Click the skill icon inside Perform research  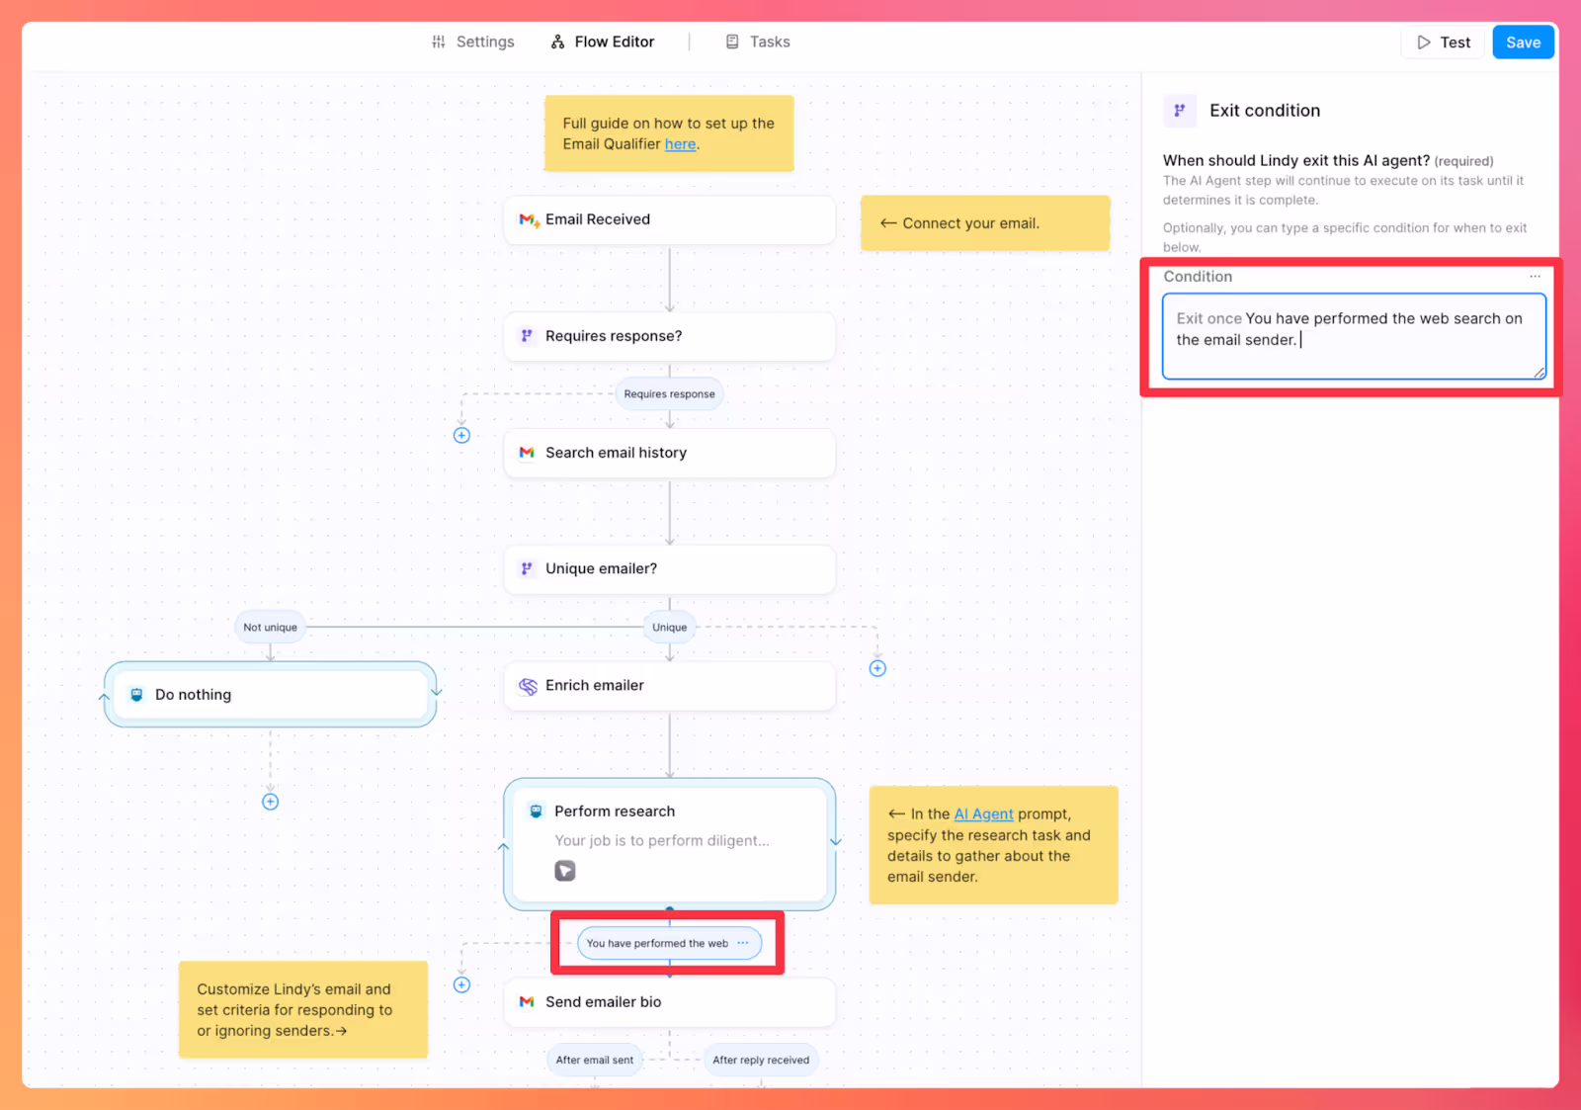(x=565, y=871)
